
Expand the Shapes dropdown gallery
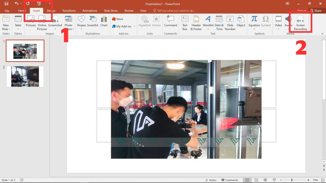[x=81, y=29]
